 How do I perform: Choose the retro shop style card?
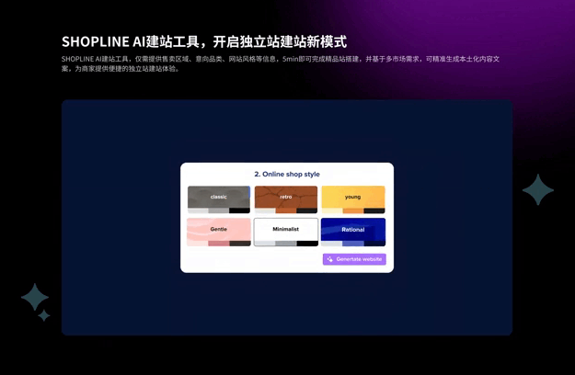tap(286, 199)
